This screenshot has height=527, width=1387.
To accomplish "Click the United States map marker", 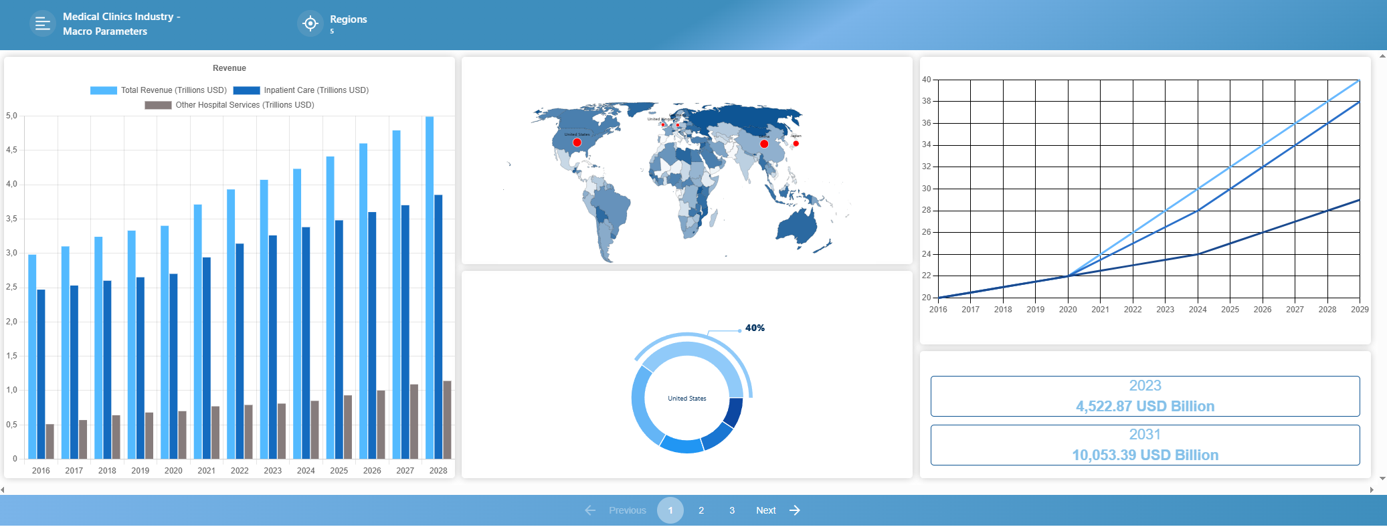I will tap(577, 142).
